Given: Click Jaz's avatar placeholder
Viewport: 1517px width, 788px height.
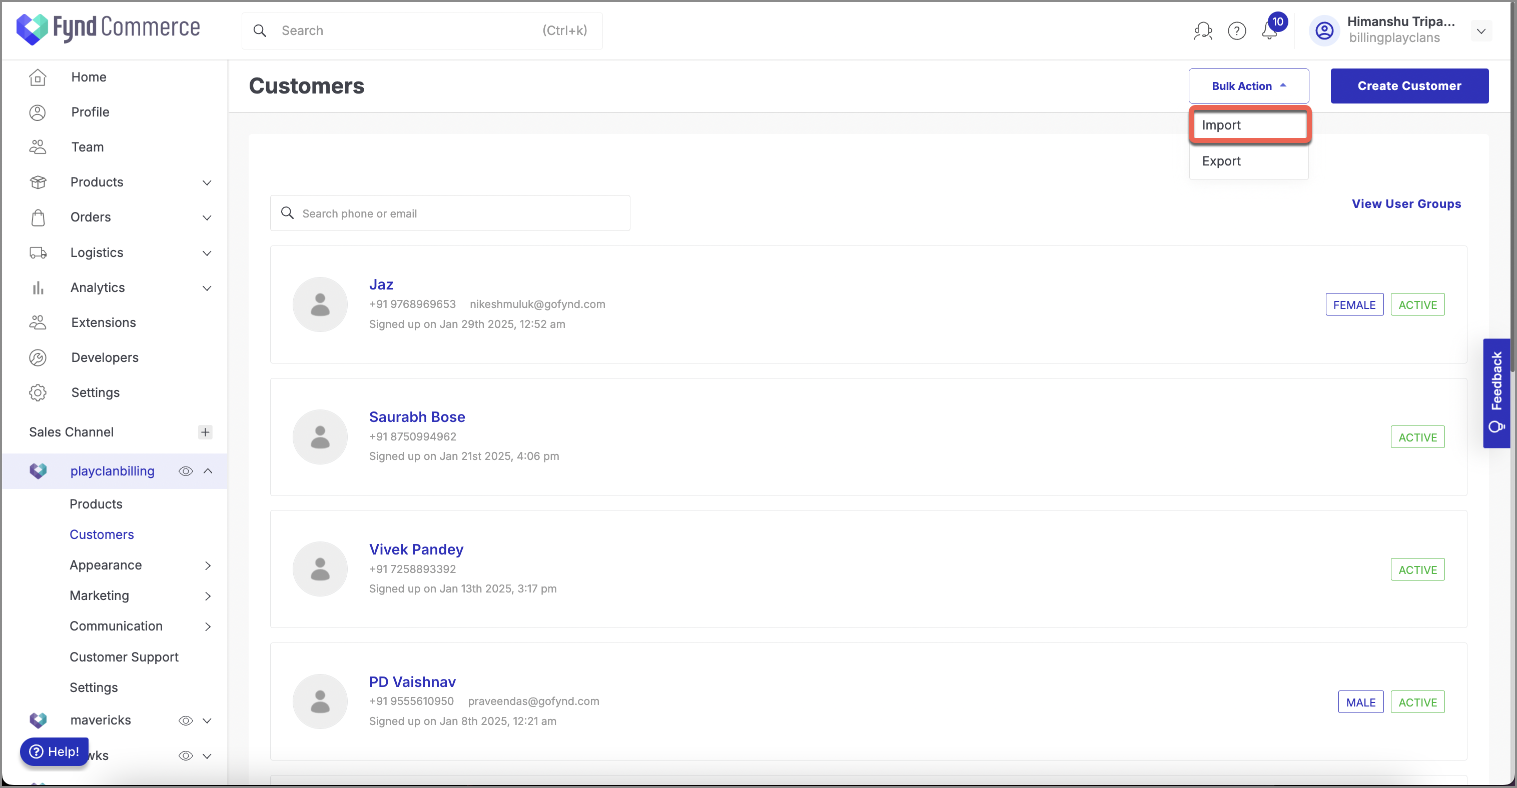Looking at the screenshot, I should 320,304.
